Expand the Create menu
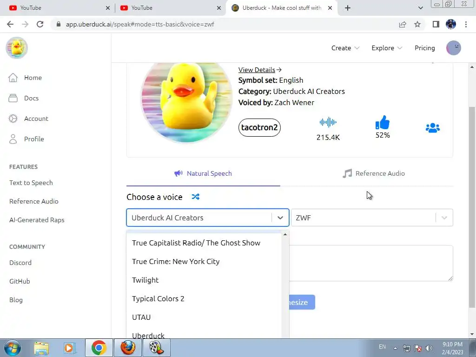 click(345, 48)
